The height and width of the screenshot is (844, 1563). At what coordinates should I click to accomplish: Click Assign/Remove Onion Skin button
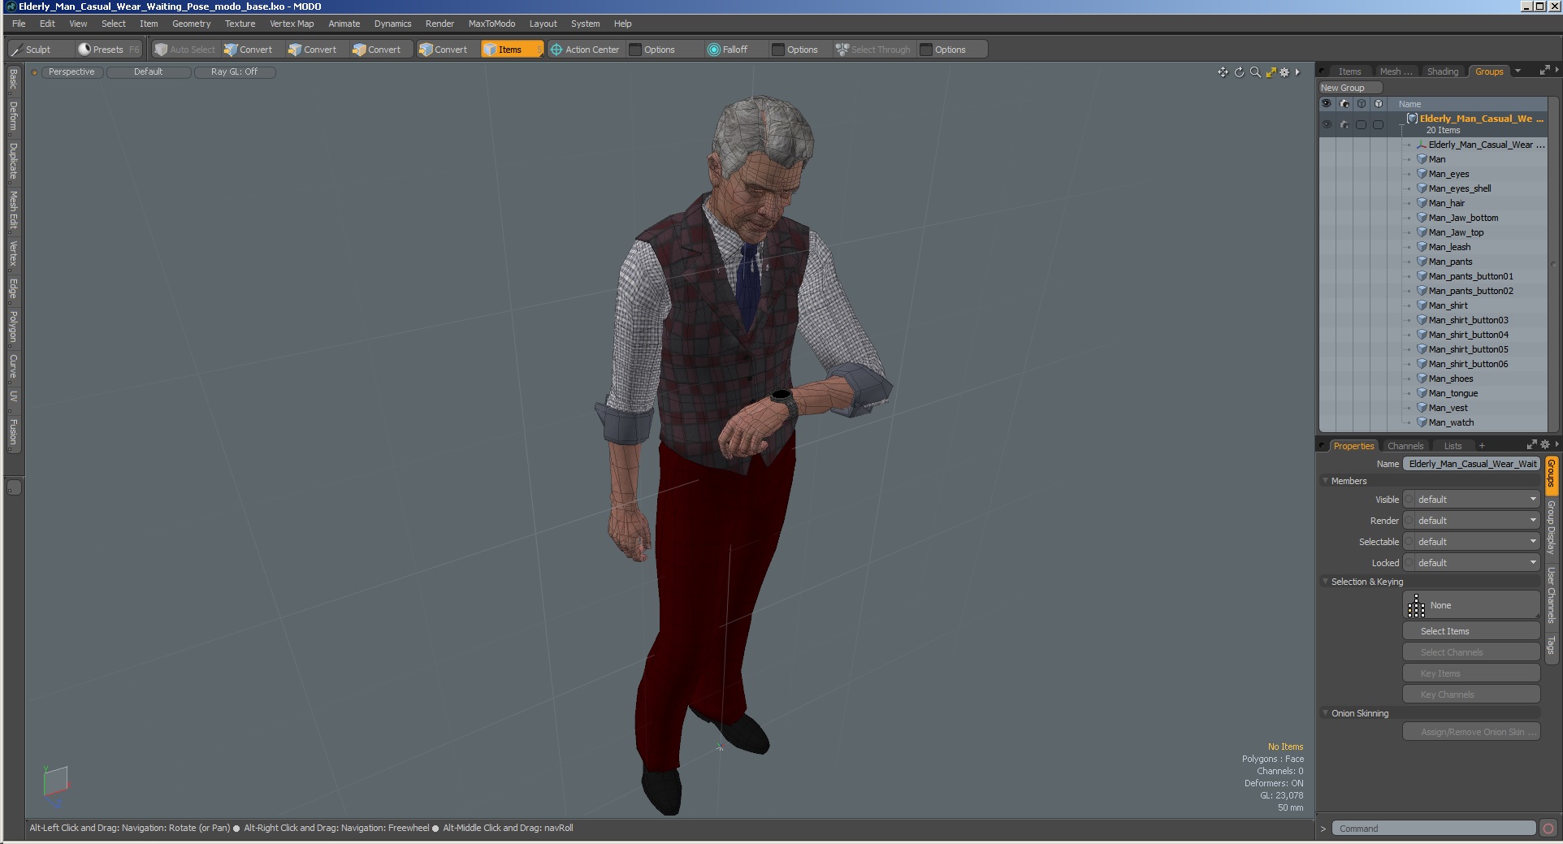tap(1471, 732)
